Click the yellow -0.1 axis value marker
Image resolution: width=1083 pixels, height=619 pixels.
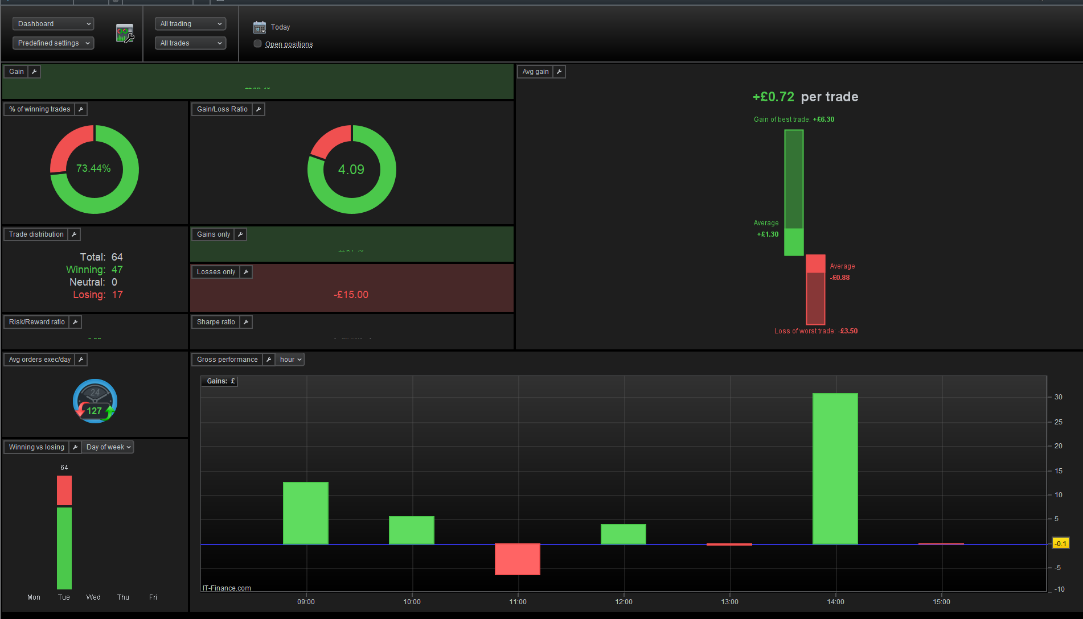pos(1060,543)
